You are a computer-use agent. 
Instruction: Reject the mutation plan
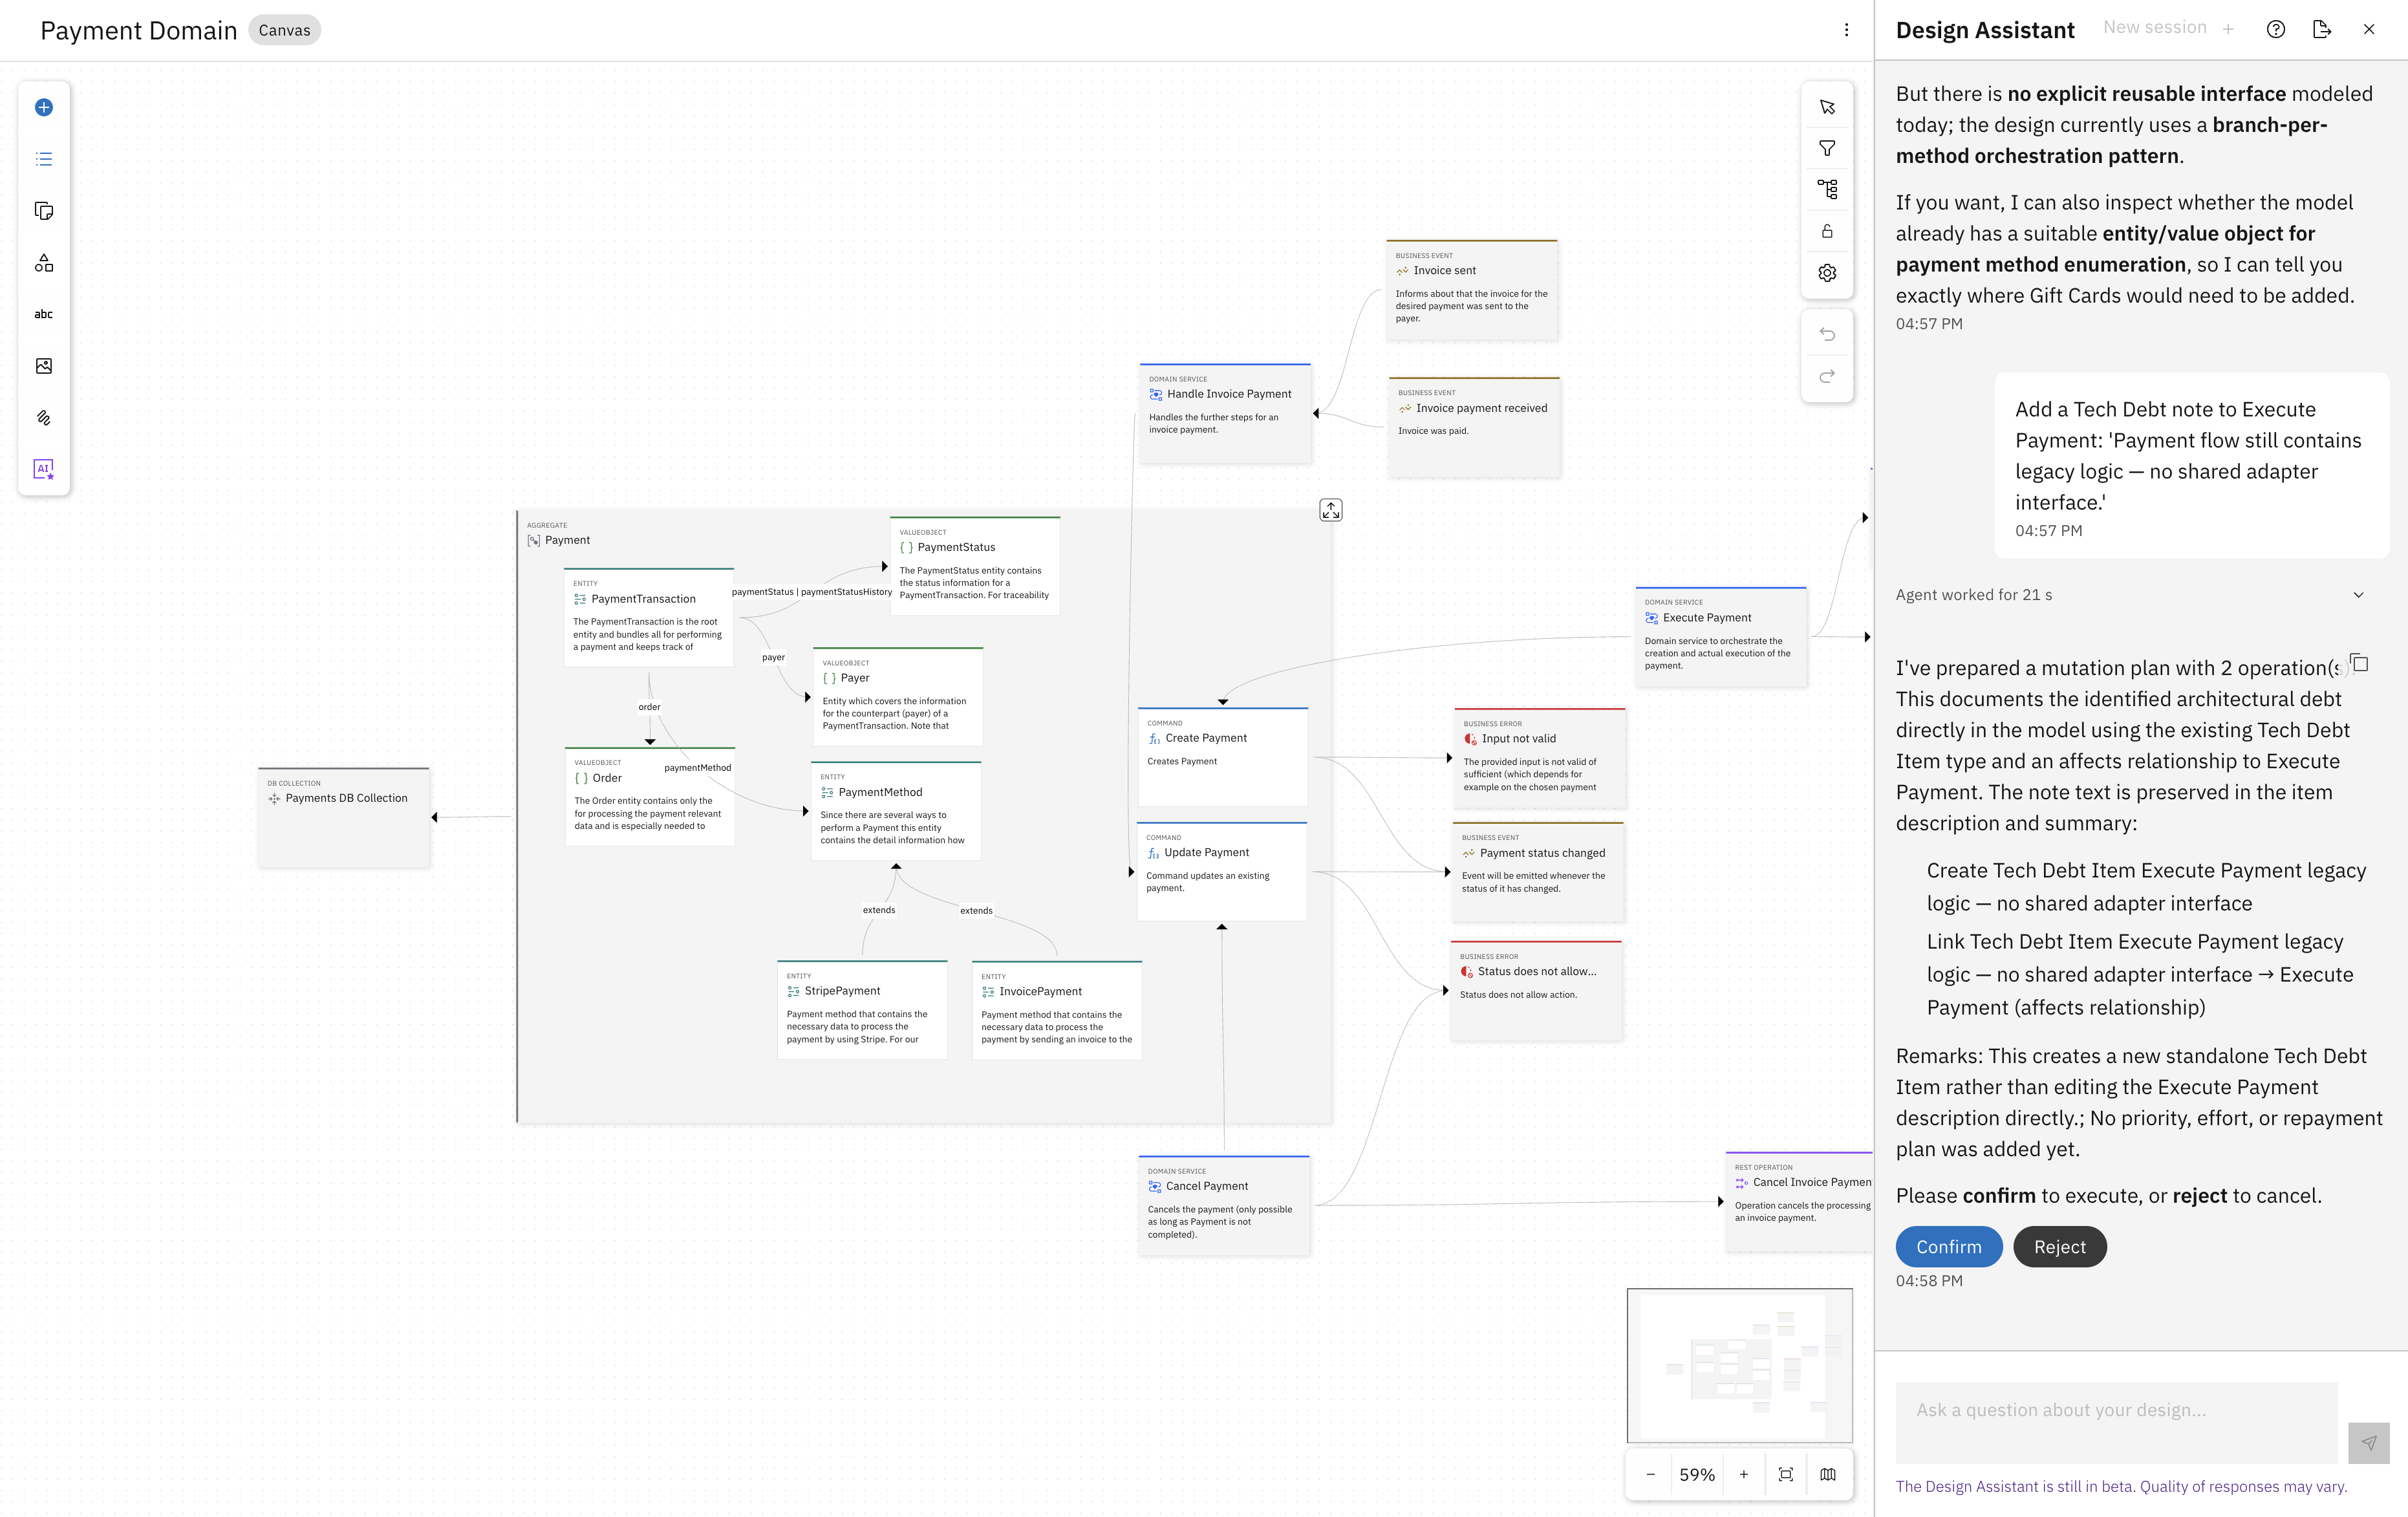pyautogui.click(x=2059, y=1247)
